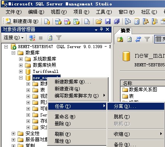The height and width of the screenshot is (147, 165).
Task: Choose 脱机(T) in tasks submenu
Action: [136, 117]
